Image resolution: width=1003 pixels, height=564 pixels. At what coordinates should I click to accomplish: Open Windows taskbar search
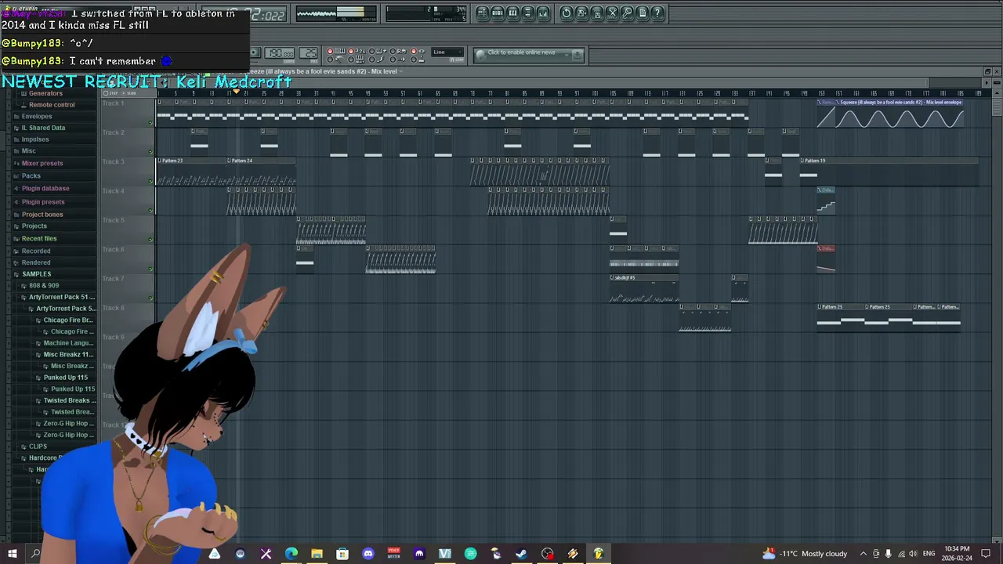click(x=35, y=554)
